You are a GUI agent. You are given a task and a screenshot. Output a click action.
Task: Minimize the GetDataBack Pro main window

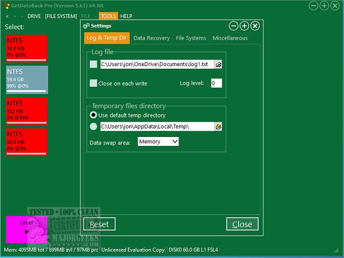313,6
